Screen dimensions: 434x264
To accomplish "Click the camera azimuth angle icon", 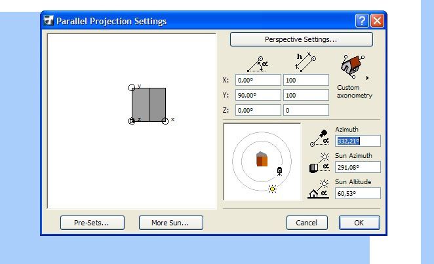I will coord(319,138).
